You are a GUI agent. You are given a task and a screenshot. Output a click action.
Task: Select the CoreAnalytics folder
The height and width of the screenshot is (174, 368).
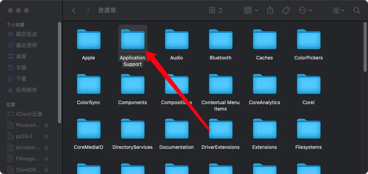point(264,84)
